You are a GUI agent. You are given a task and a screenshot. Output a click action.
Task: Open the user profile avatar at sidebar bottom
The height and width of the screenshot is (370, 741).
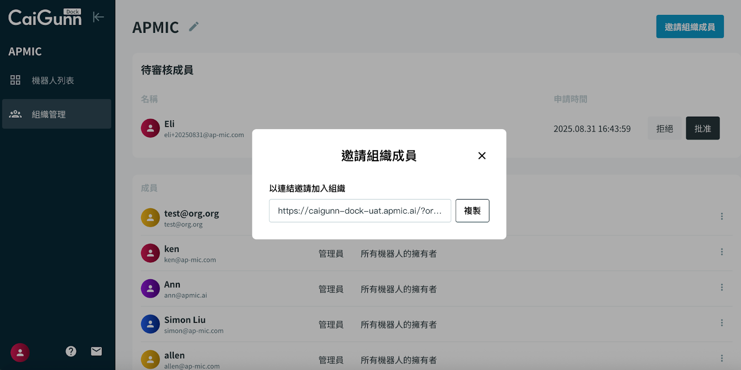click(20, 352)
